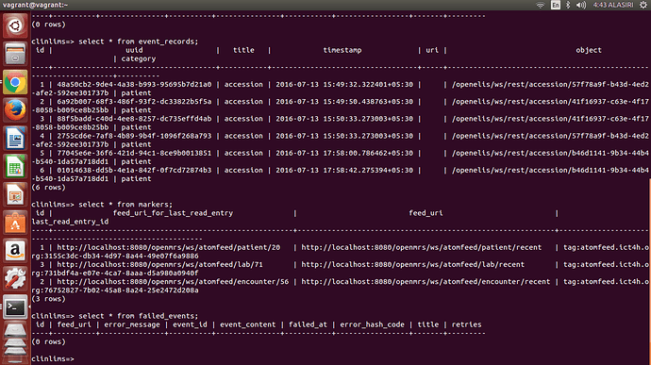Open the En keyboard layout indicator
Image resolution: width=651 pixels, height=365 pixels.
click(x=556, y=5)
